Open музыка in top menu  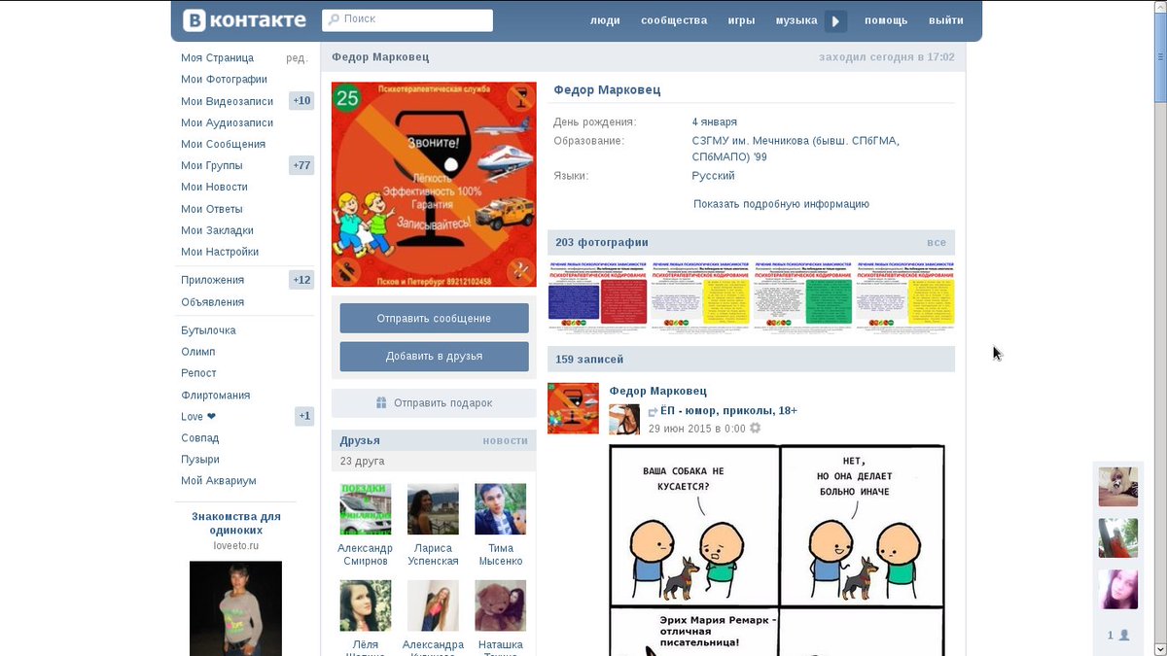(796, 20)
